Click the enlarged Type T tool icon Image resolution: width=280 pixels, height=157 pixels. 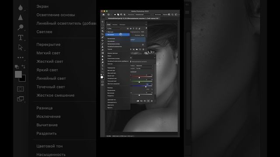[21, 38]
